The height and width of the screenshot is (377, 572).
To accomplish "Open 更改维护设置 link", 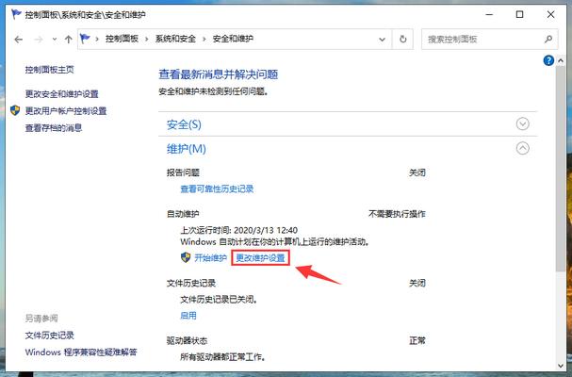I will coord(260,258).
